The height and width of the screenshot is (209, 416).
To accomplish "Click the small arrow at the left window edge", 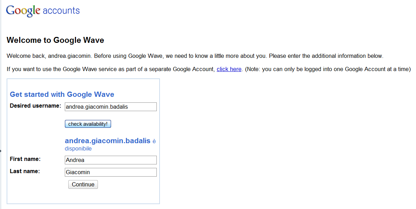I will pos(1,151).
